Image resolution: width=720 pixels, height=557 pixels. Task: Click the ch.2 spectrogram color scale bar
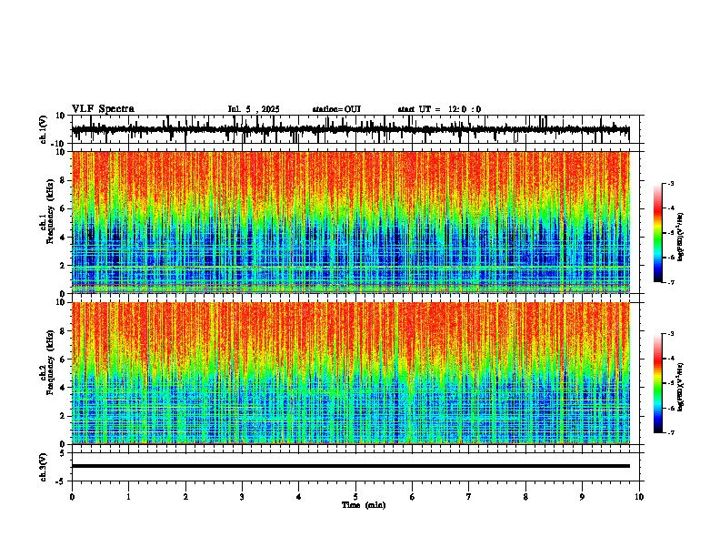click(658, 383)
